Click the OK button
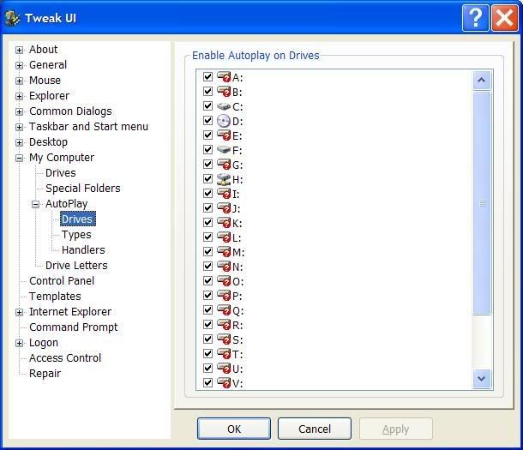523x450 pixels. coord(234,429)
